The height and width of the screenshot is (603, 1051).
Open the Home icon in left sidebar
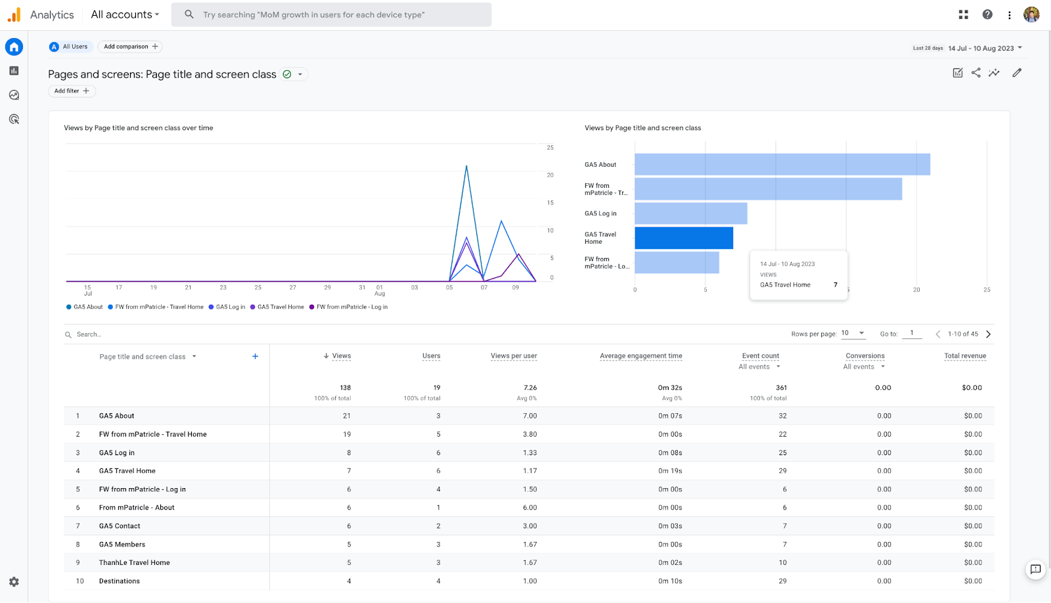click(14, 47)
